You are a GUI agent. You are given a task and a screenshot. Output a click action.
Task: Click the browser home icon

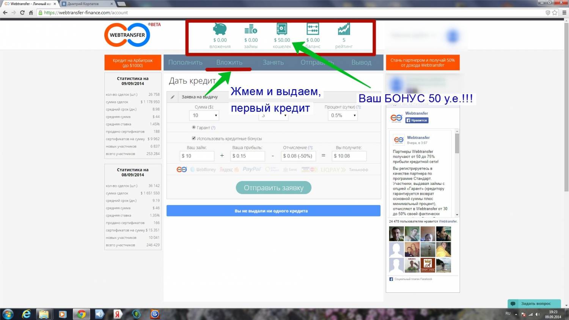[31, 13]
